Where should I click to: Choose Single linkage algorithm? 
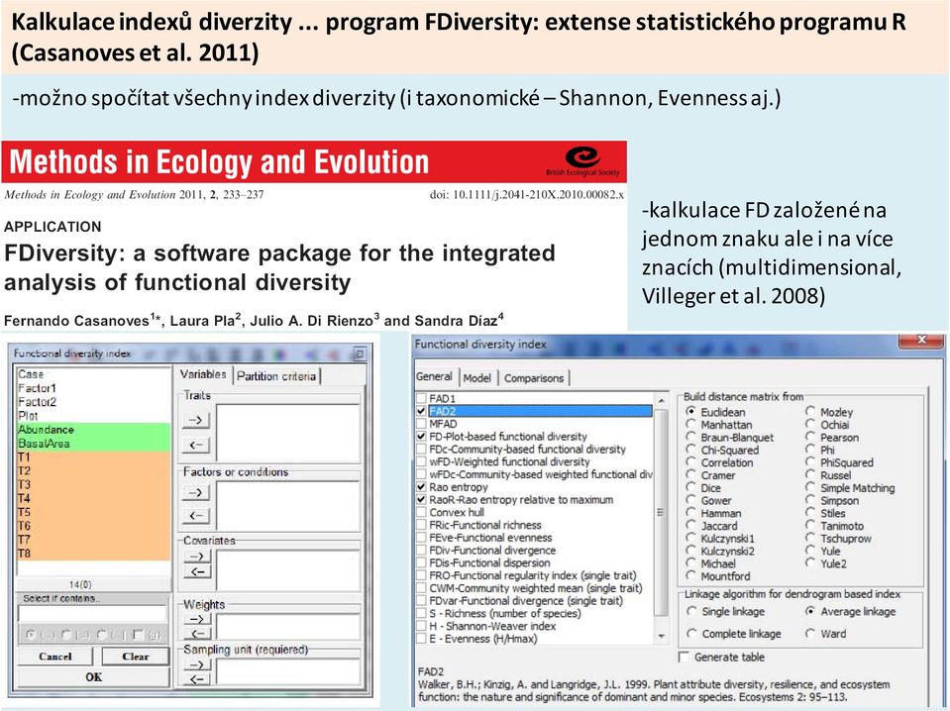click(x=691, y=611)
